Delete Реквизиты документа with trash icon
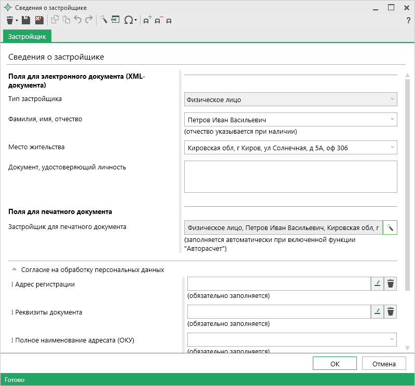 pyautogui.click(x=391, y=311)
